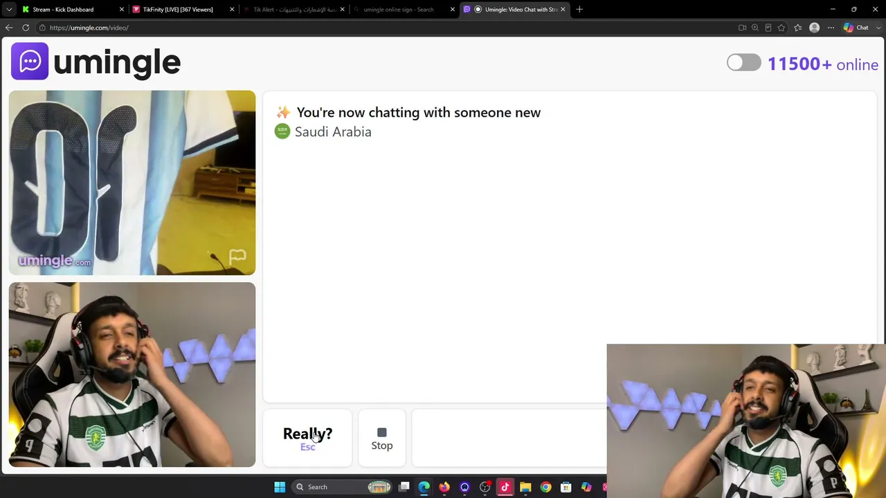Click the chat message input box
This screenshot has height=498, width=886.
pyautogui.click(x=509, y=439)
